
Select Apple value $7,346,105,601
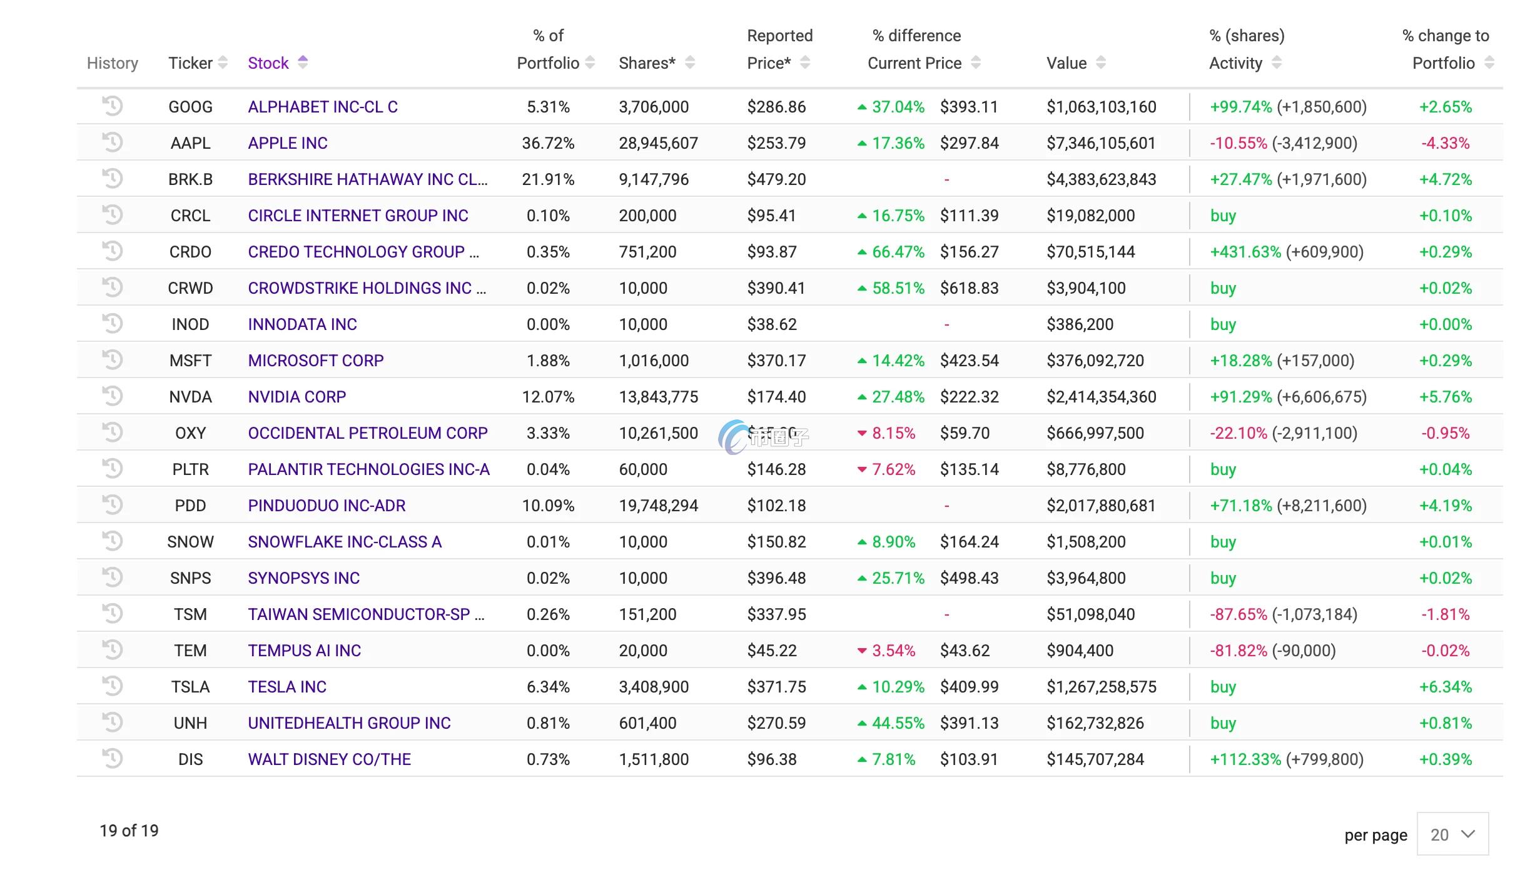pyautogui.click(x=1101, y=143)
